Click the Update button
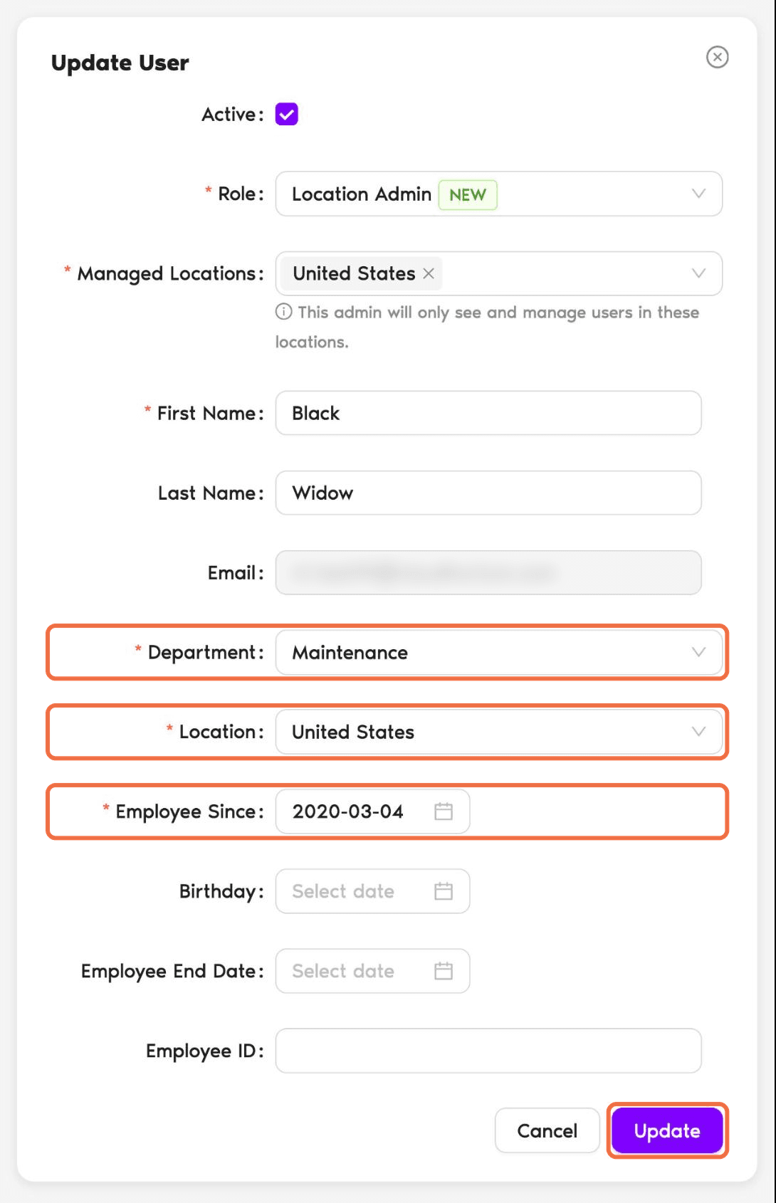Viewport: 776px width, 1203px height. (667, 1130)
